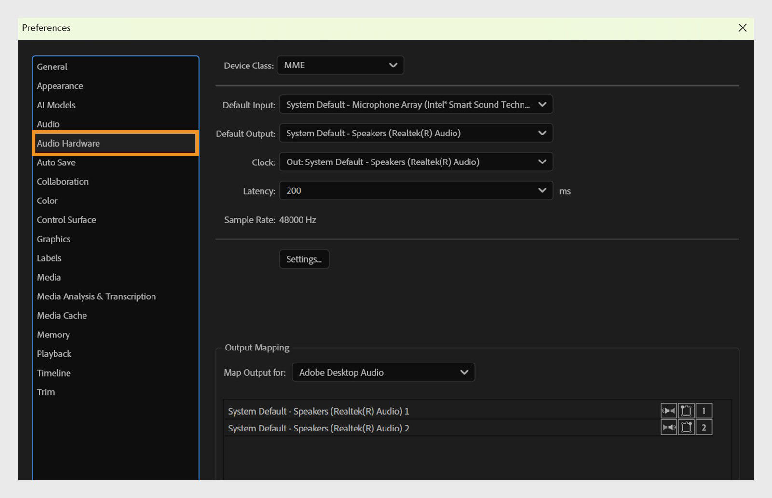Switch to Appearance preferences

coord(59,85)
